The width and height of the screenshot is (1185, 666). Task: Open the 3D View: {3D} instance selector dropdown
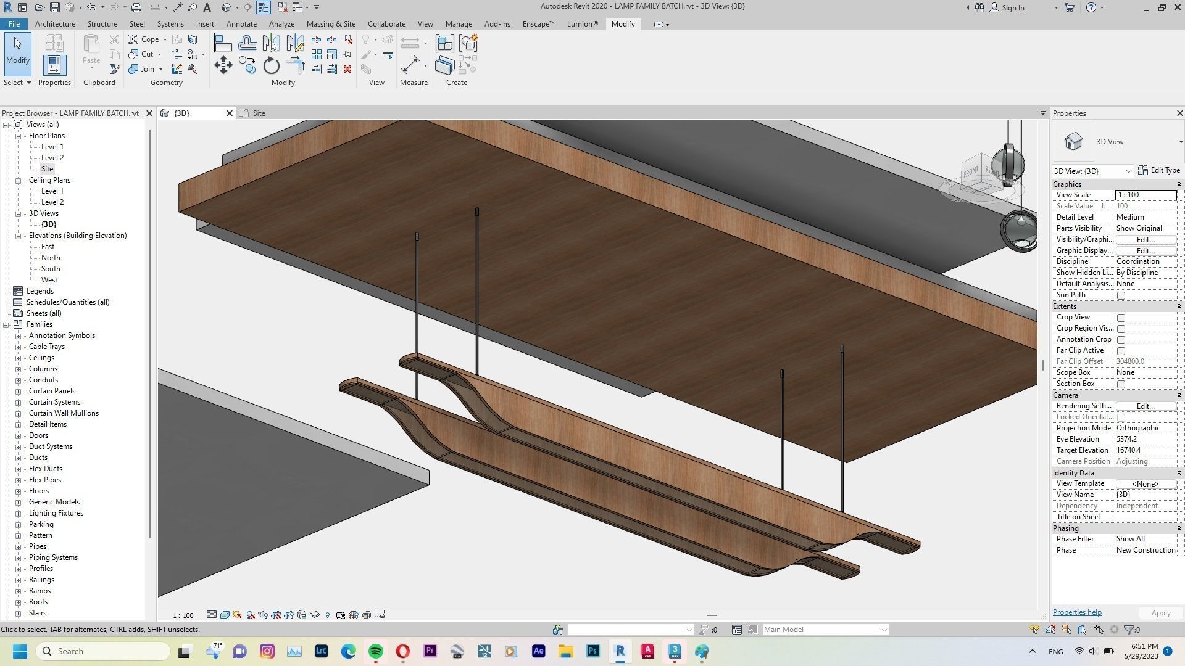coord(1093,171)
